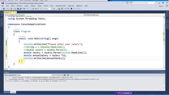Click the notifications filter funnel icon
The height and width of the screenshot is (95, 169).
[131, 3]
